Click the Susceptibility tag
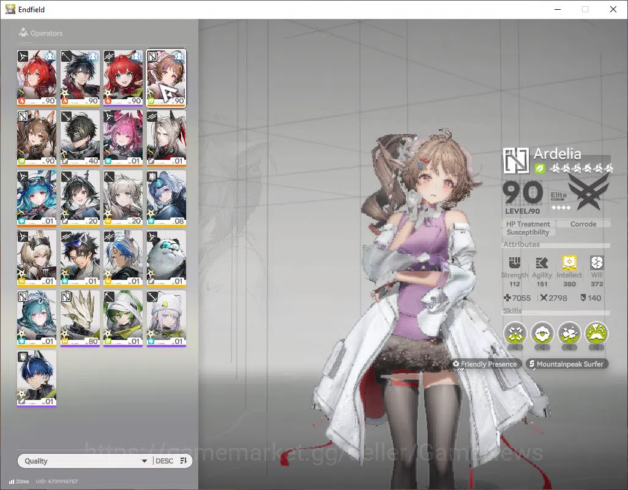The image size is (628, 490). pos(528,232)
